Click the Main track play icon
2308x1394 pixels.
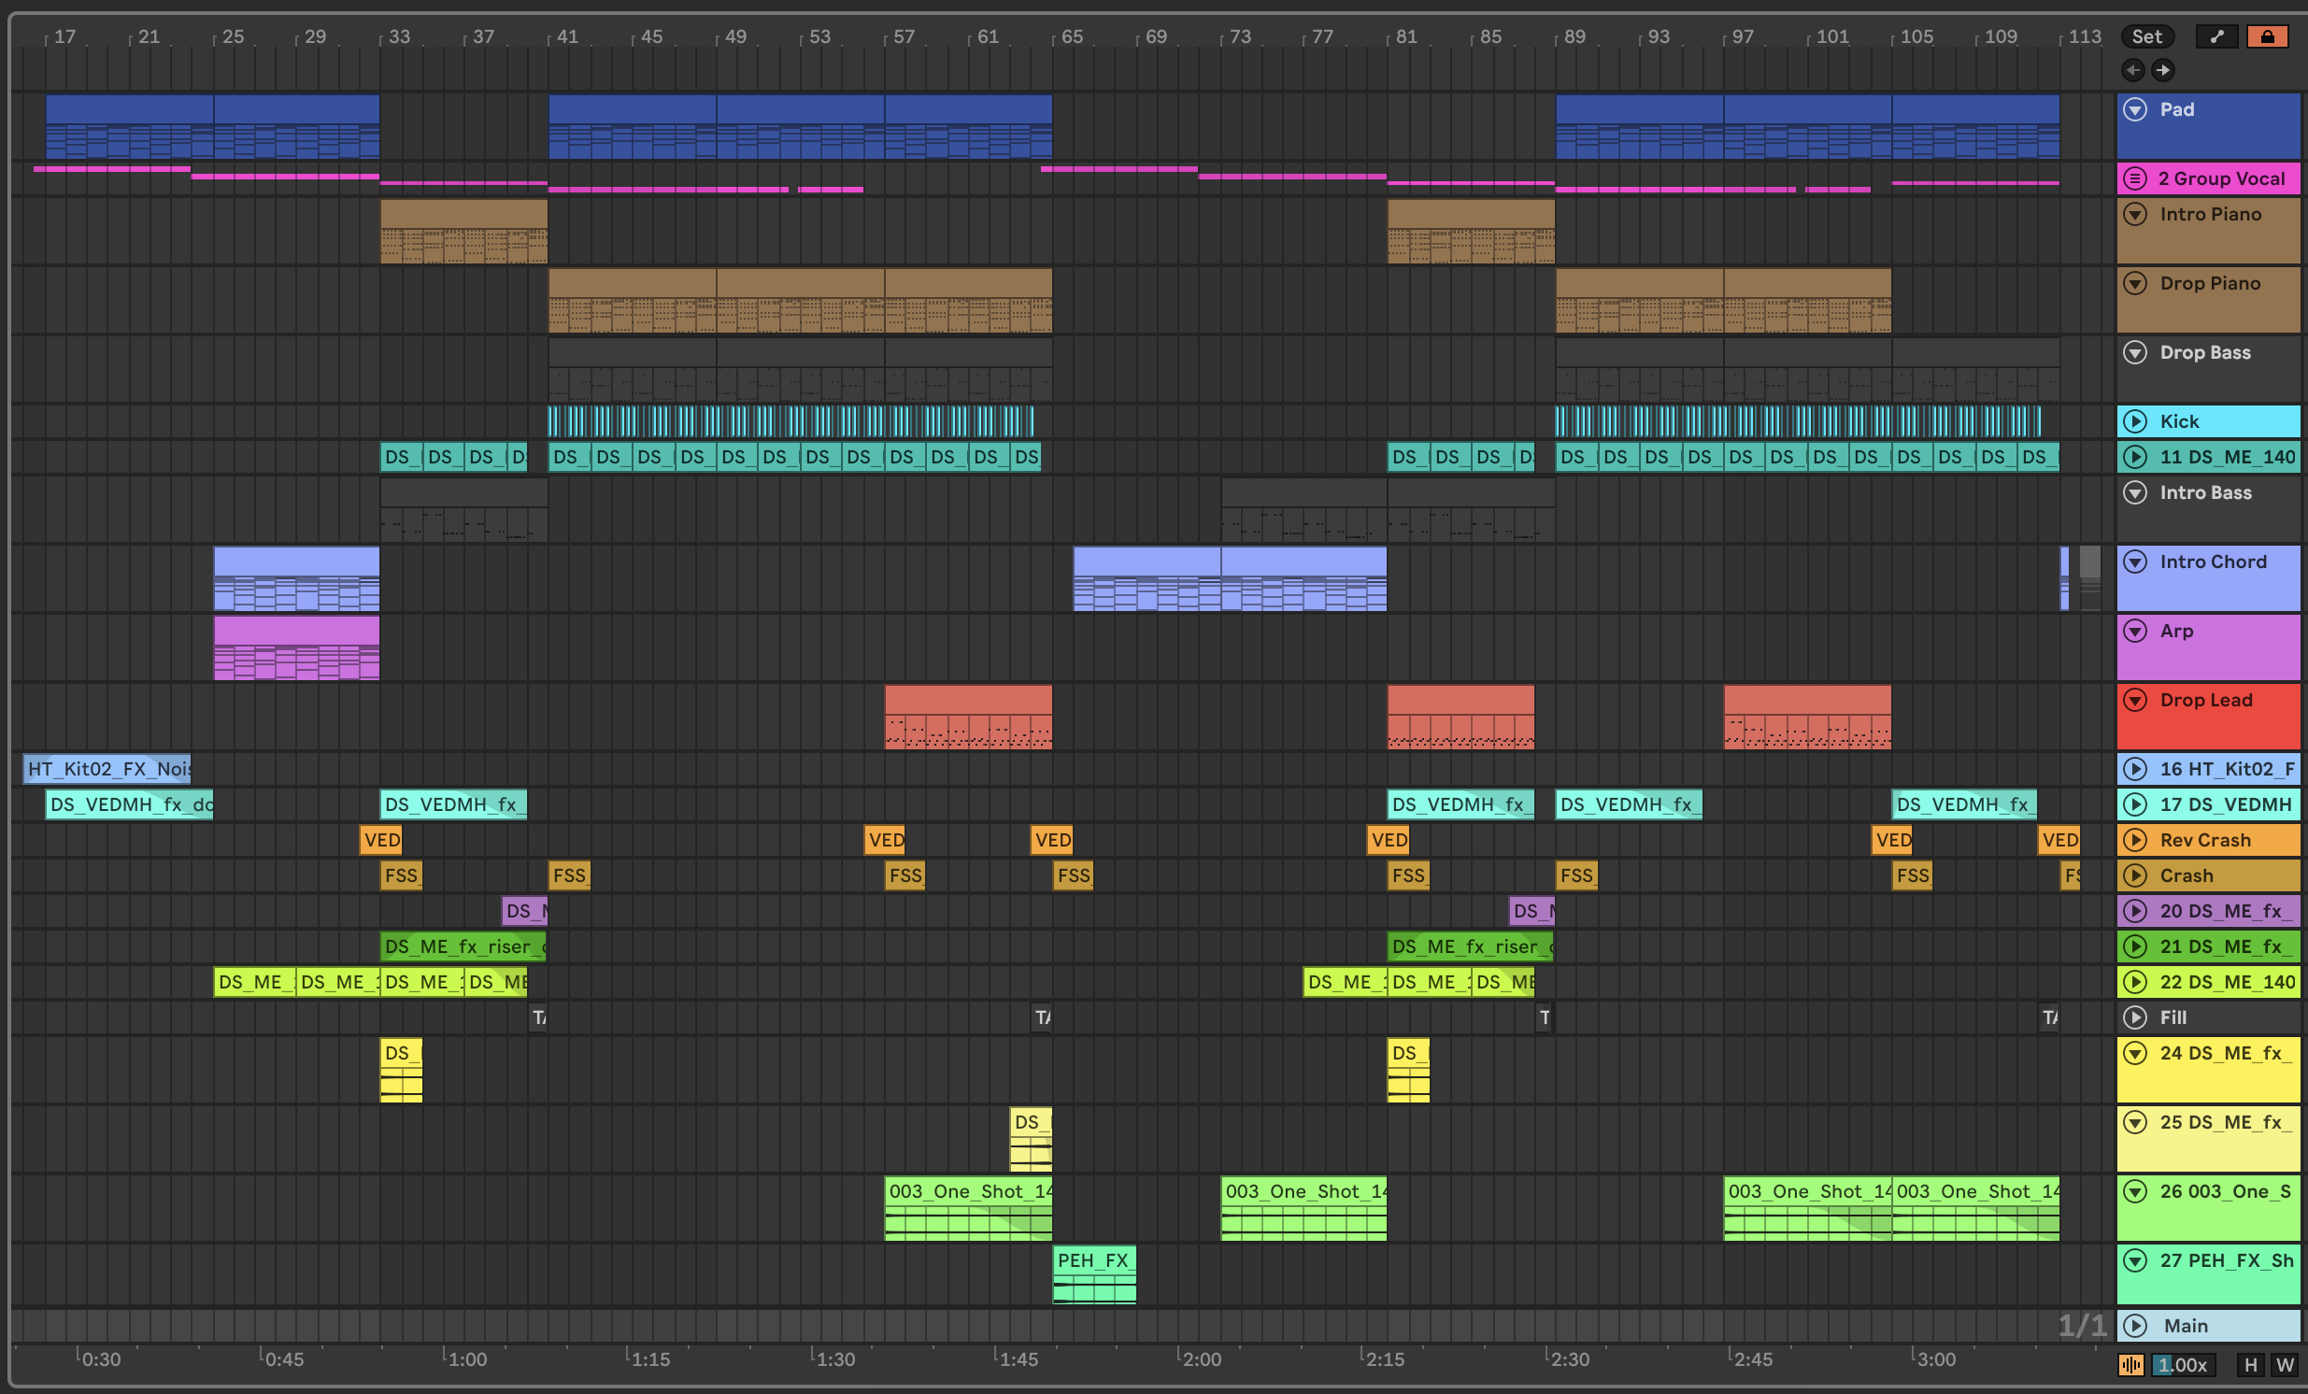2135,1326
